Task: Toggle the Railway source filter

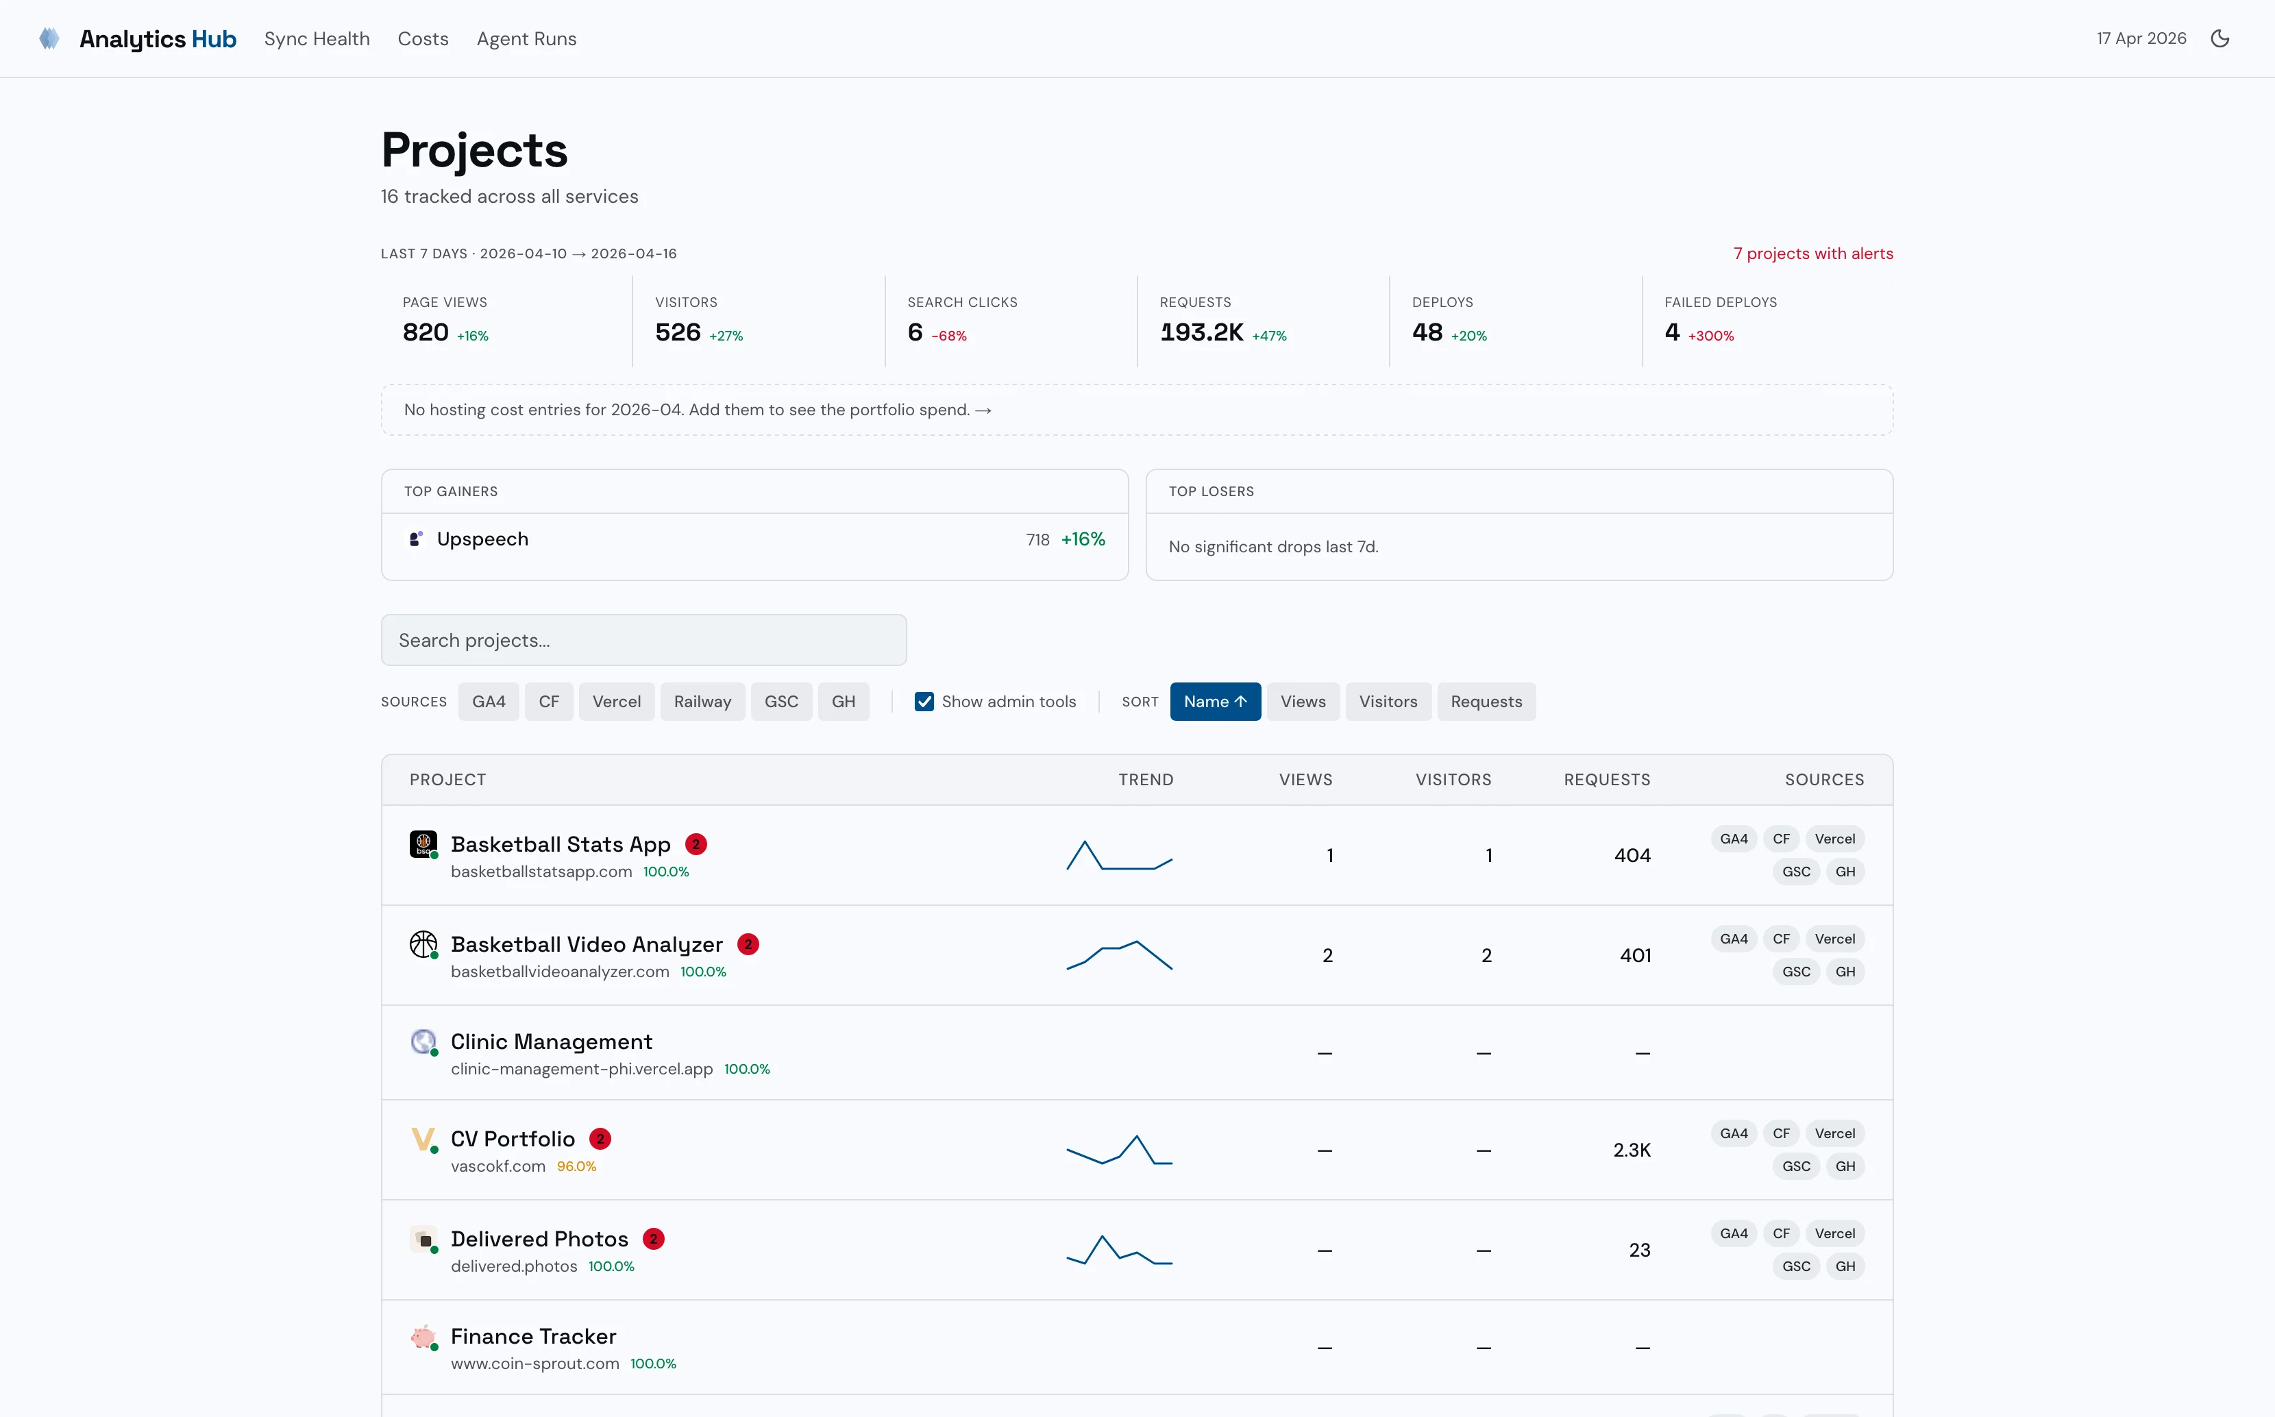Action: click(702, 701)
